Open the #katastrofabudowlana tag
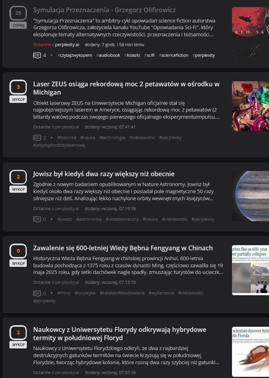 click(x=122, y=293)
